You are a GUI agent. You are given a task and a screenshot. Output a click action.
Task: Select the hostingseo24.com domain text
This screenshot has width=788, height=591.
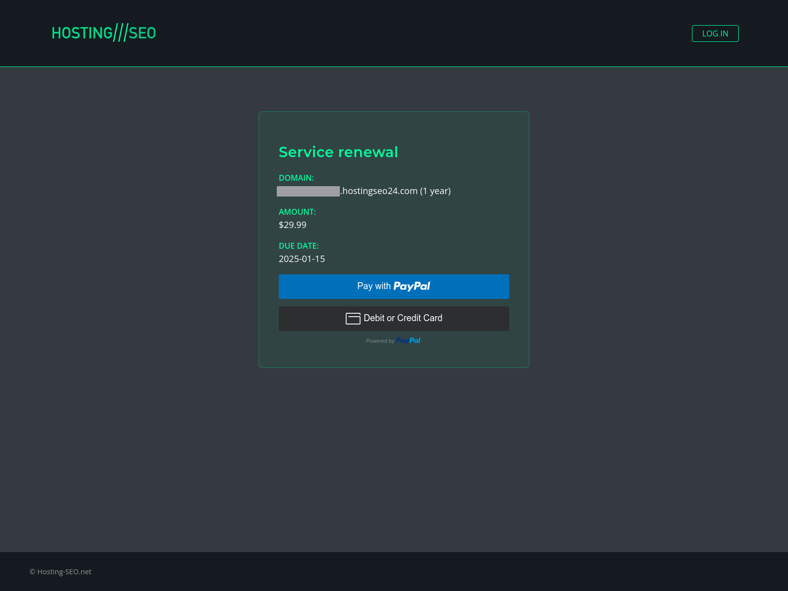pyautogui.click(x=395, y=191)
